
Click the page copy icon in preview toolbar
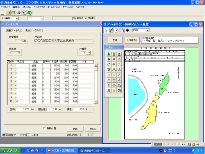pos(122,30)
